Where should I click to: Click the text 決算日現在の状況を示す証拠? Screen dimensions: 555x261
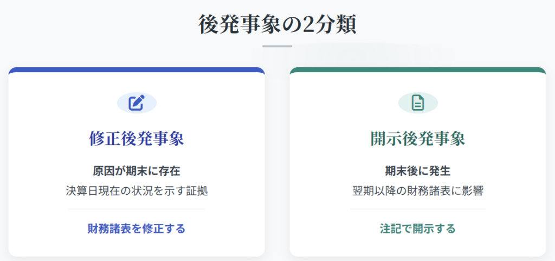pyautogui.click(x=137, y=190)
